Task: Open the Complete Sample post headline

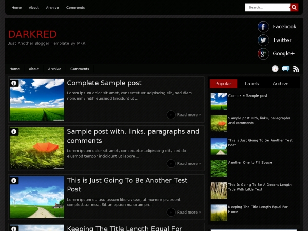Action: click(104, 83)
